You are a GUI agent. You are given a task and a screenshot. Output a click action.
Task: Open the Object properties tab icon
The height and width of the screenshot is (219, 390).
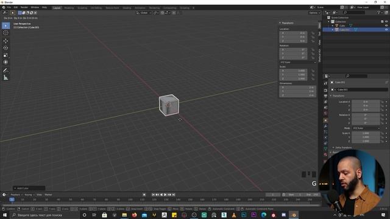(x=325, y=120)
